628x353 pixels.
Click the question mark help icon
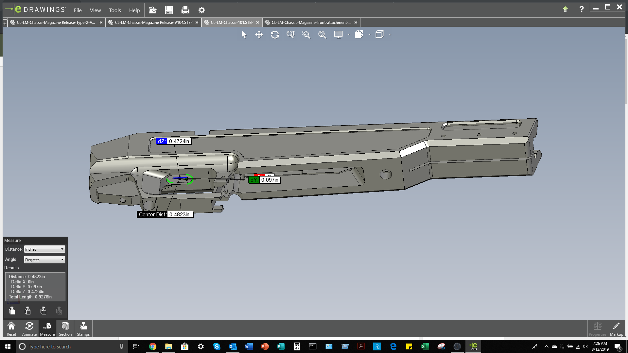click(x=582, y=9)
